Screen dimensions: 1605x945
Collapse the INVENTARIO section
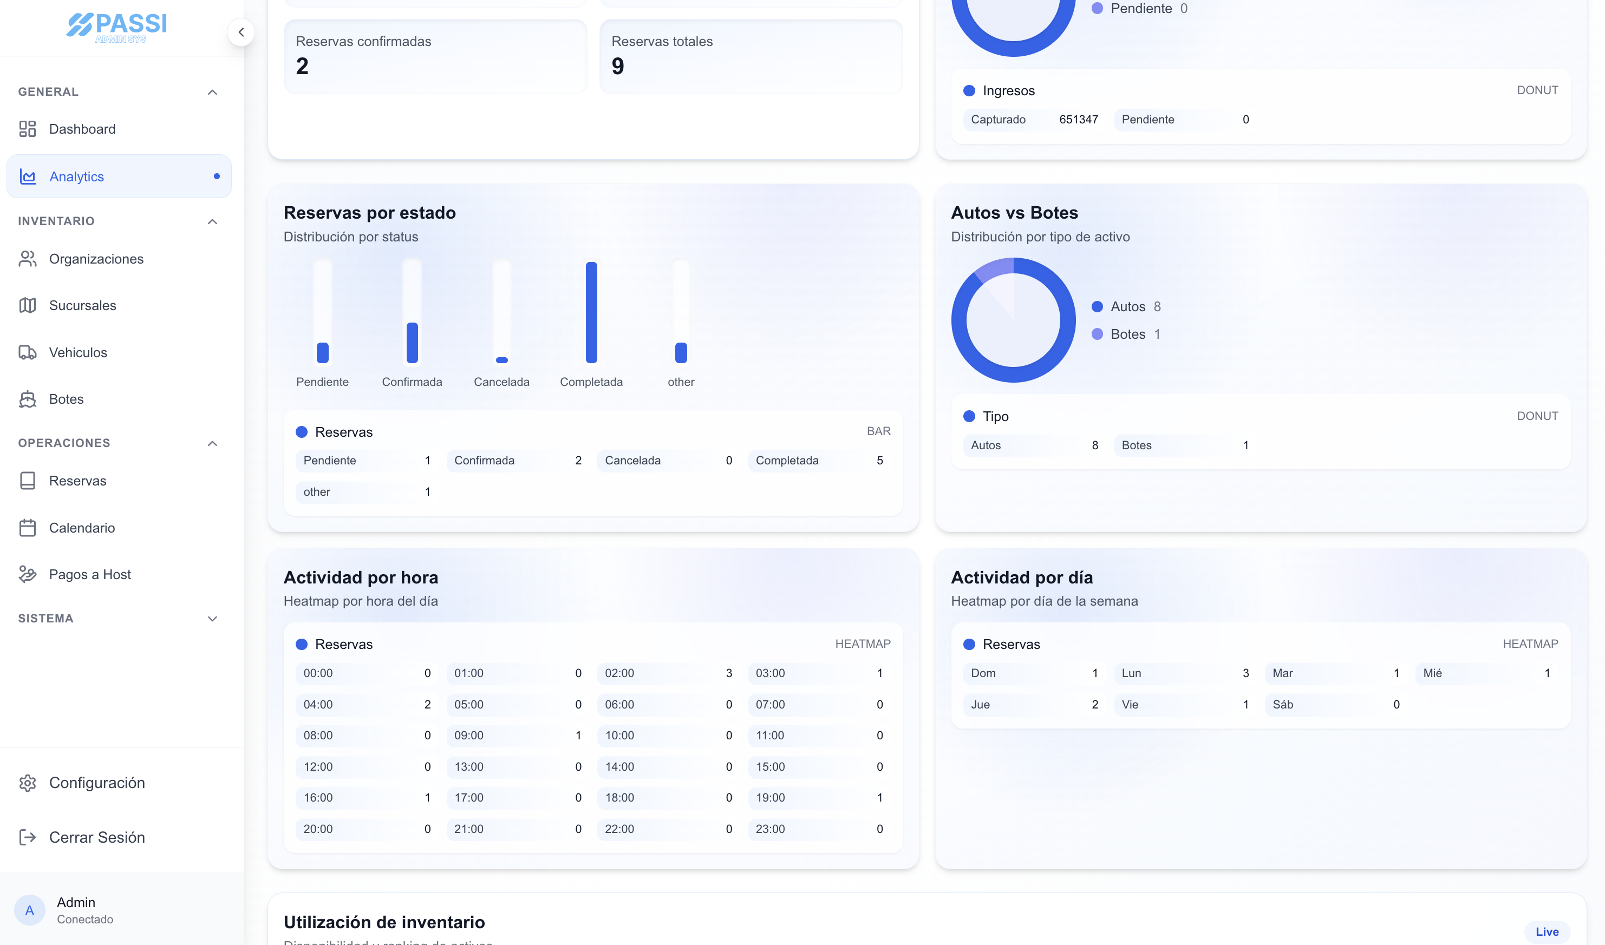point(212,221)
